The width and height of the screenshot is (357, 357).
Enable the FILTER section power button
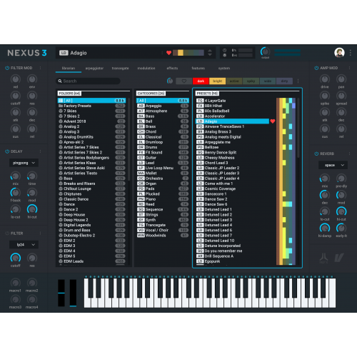[x=7, y=233]
